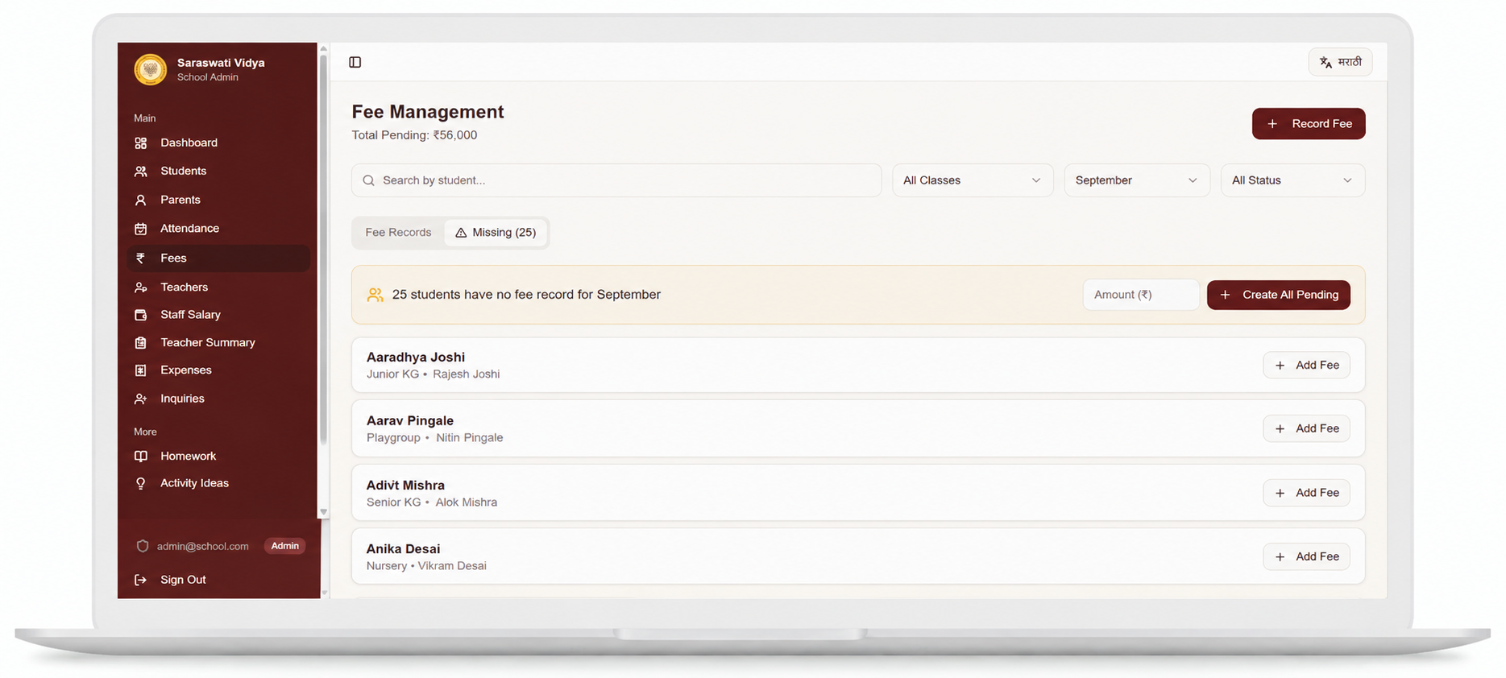Click the admin@school.com email text

tap(203, 546)
